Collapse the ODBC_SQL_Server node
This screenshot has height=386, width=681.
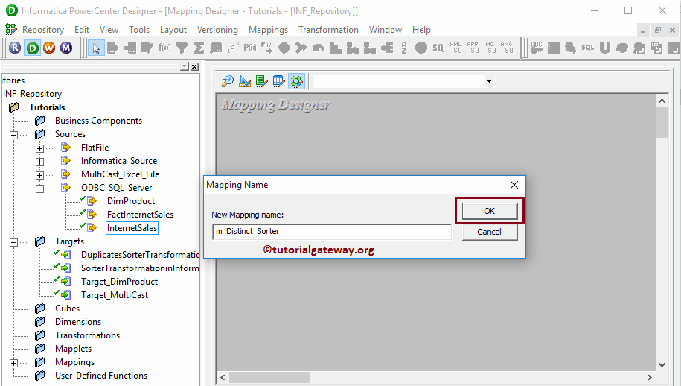click(39, 189)
